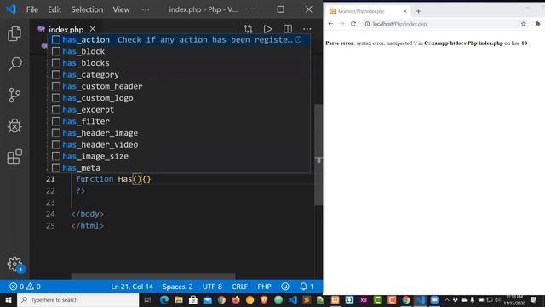
Task: Open the Run and Debug view
Action: point(14,125)
